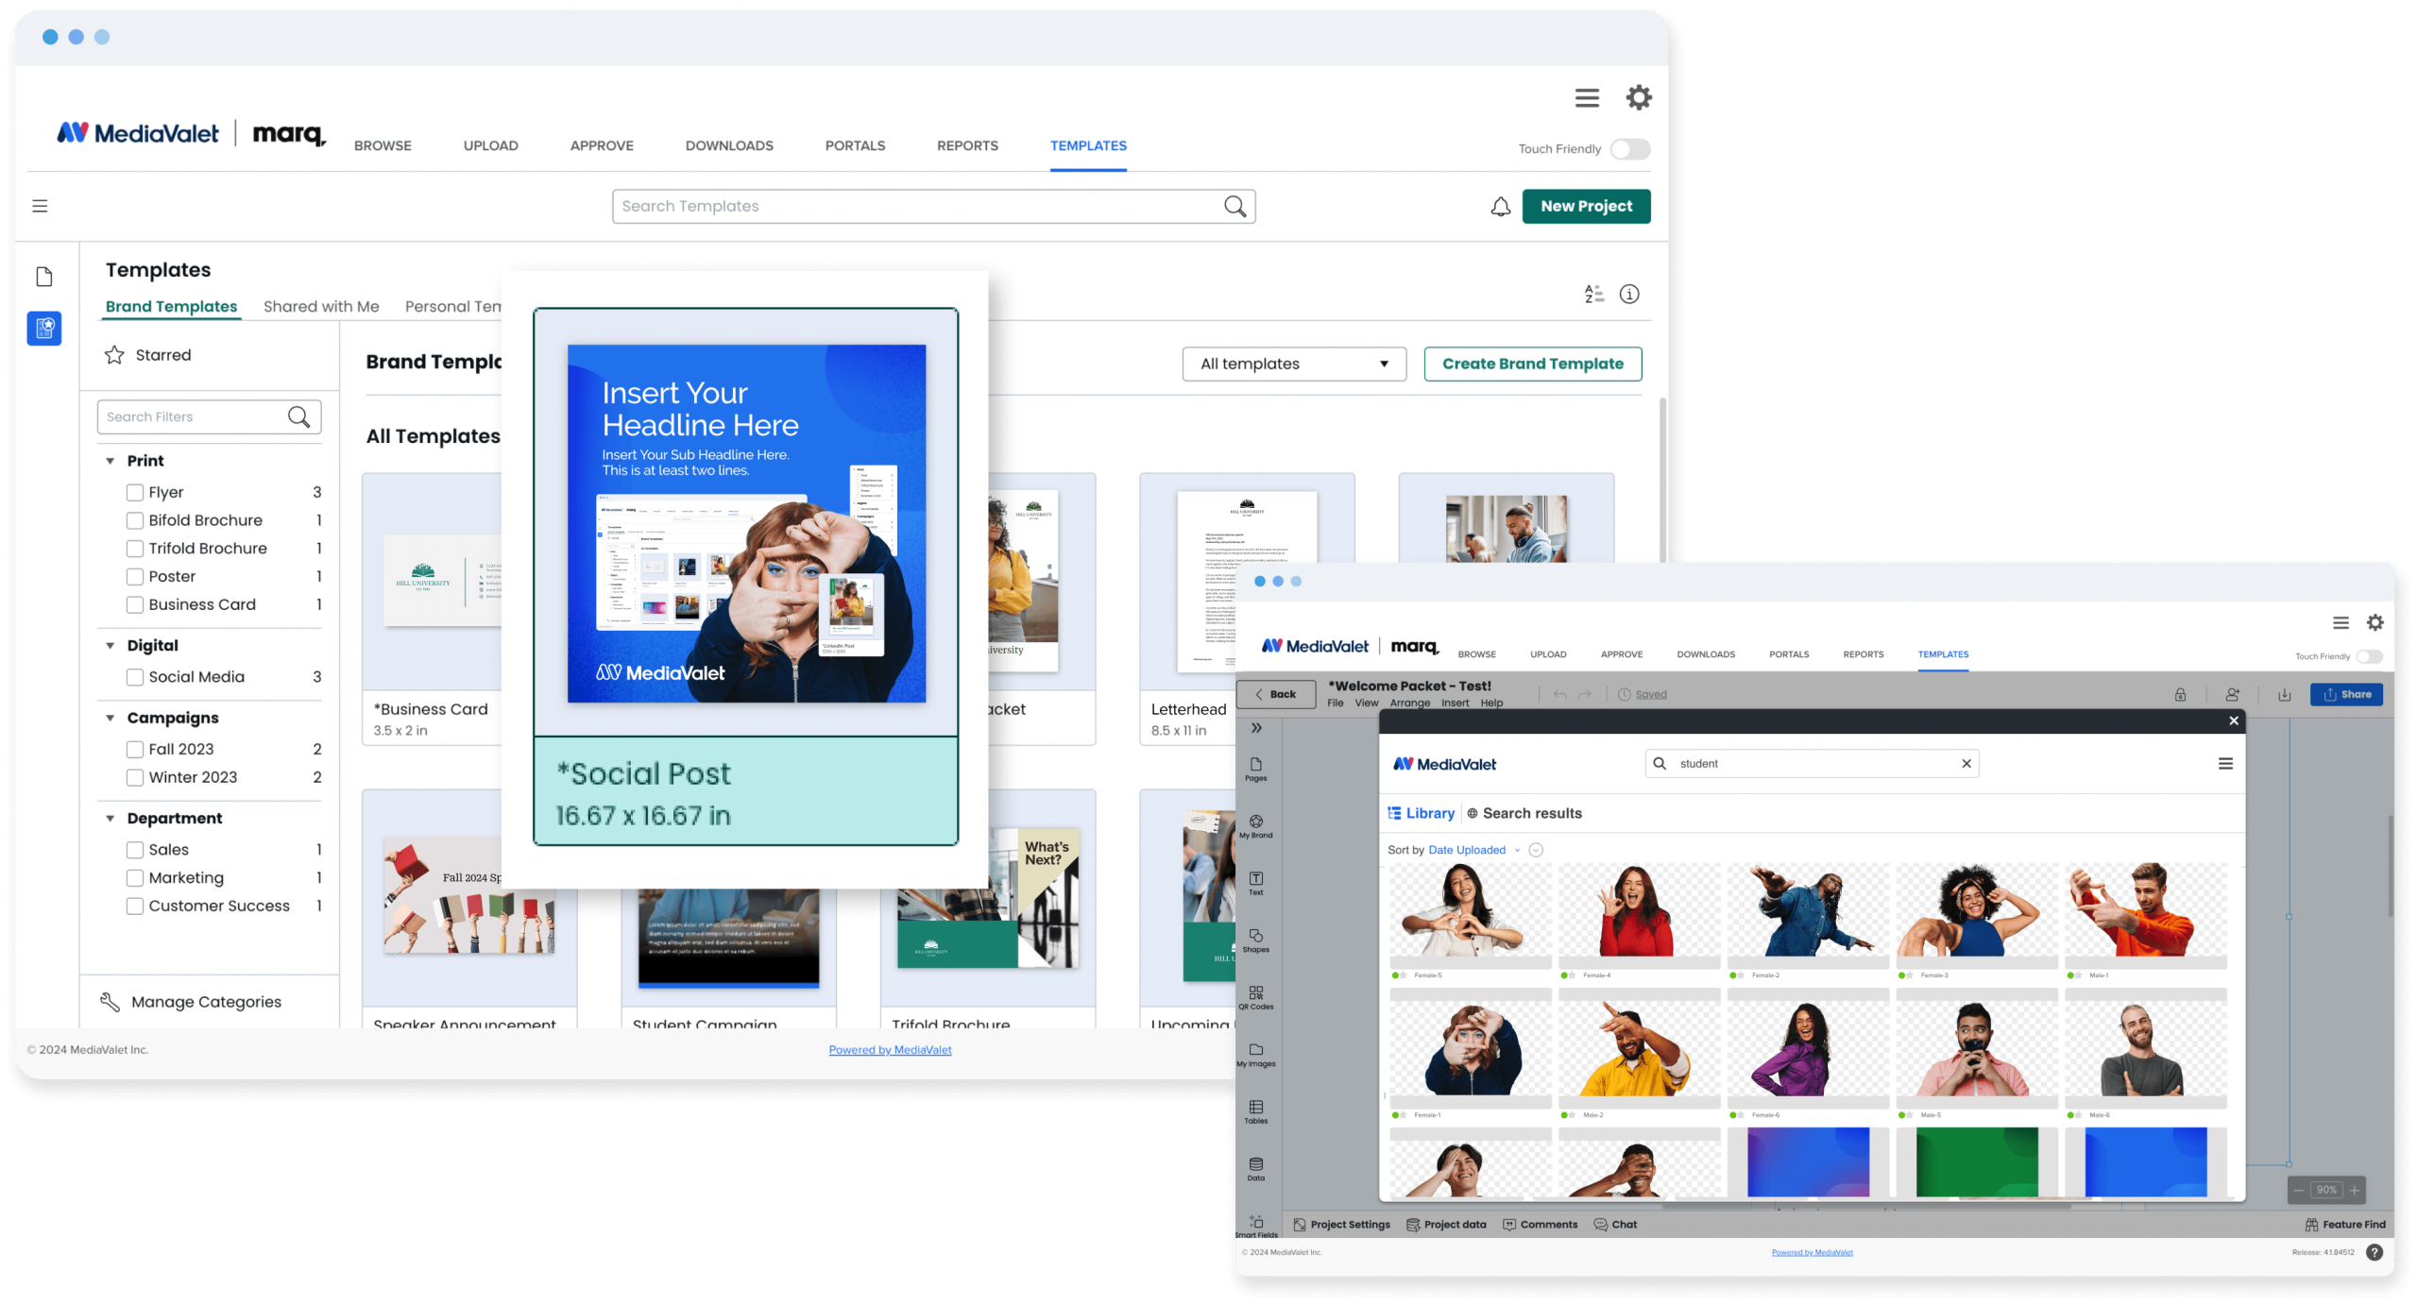Go to the REPORTS tab in editor window
This screenshot has height=1305, width=2418.
pos(1863,654)
